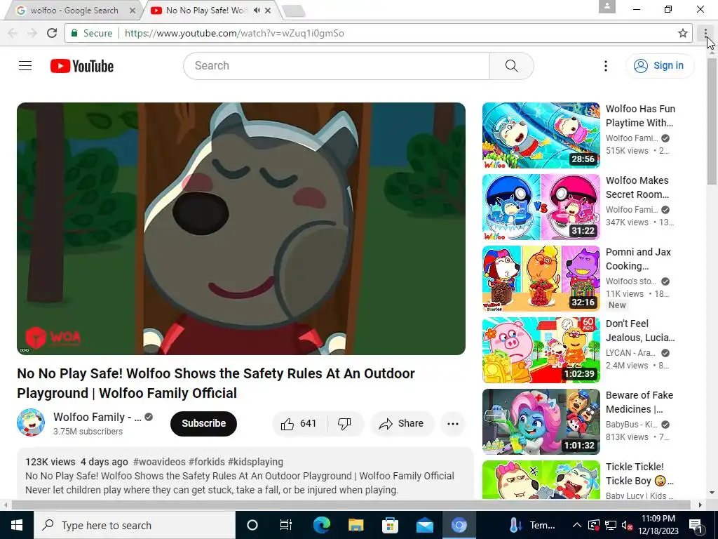
Task: Click the Sign in button
Action: [660, 66]
